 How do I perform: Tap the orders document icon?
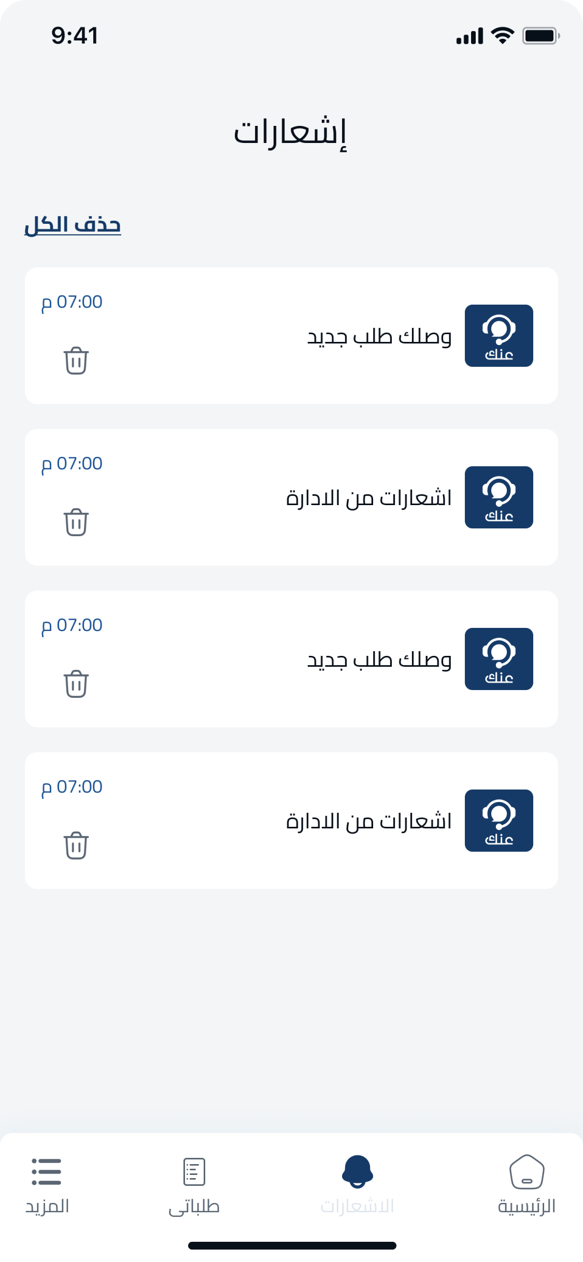[194, 1172]
